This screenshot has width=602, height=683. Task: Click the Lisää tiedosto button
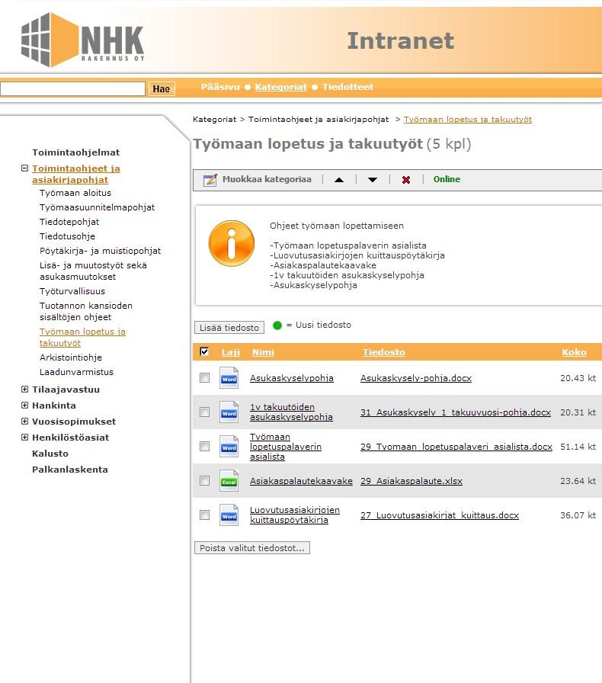[229, 328]
